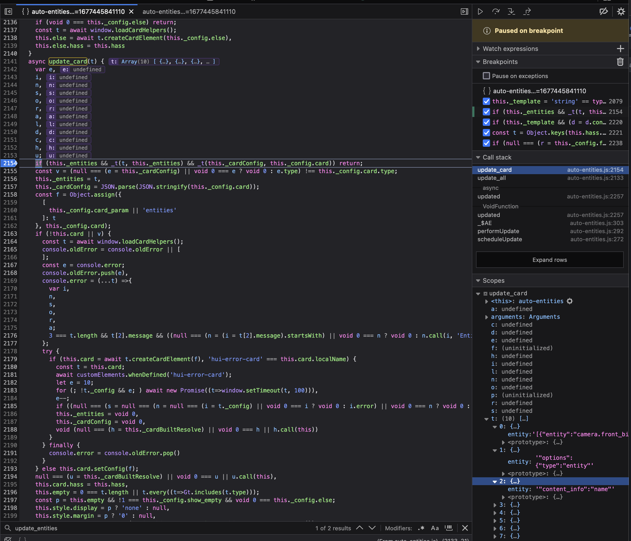Collapse the Scopes section
The image size is (631, 541).
click(478, 280)
